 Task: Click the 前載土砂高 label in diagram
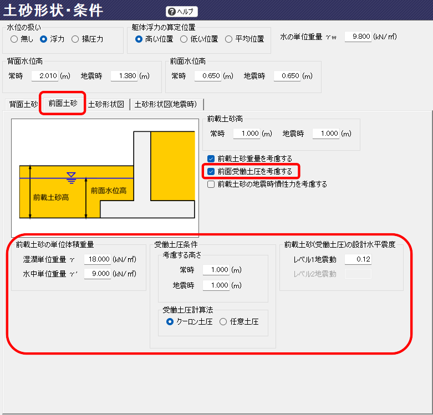pyautogui.click(x=51, y=198)
